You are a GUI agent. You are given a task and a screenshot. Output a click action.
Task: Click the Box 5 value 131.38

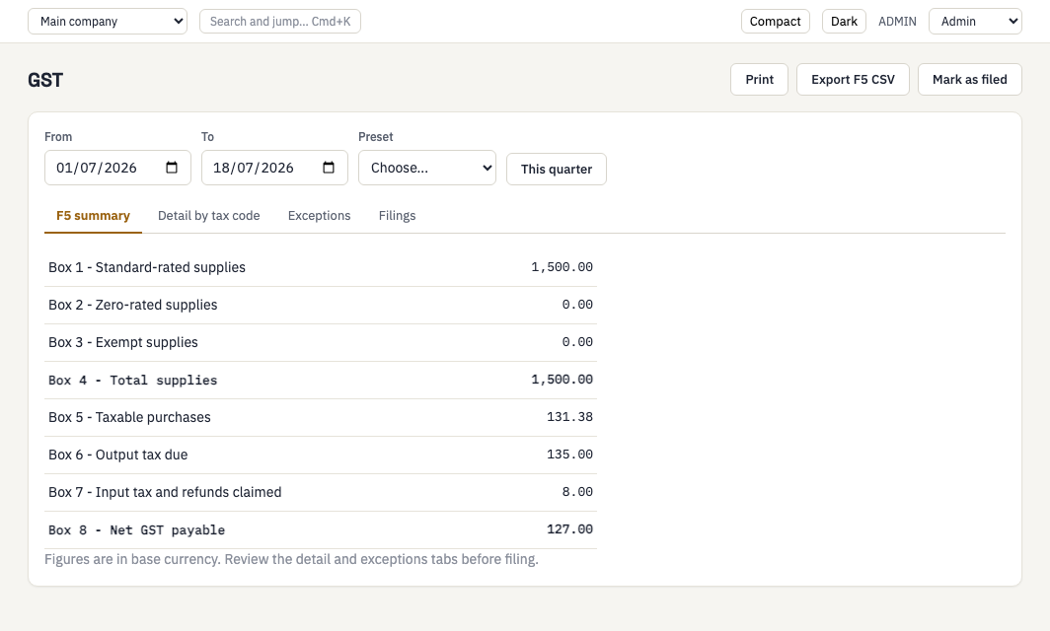click(569, 417)
